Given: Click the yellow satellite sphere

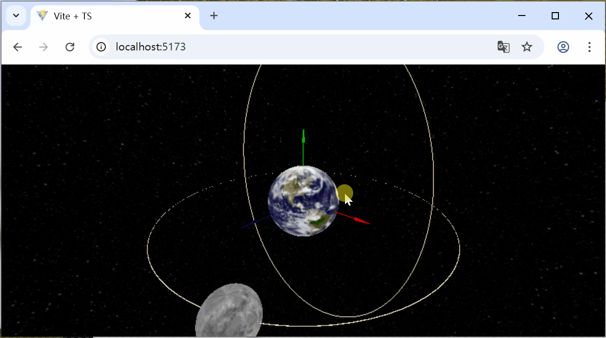Looking at the screenshot, I should click(344, 193).
